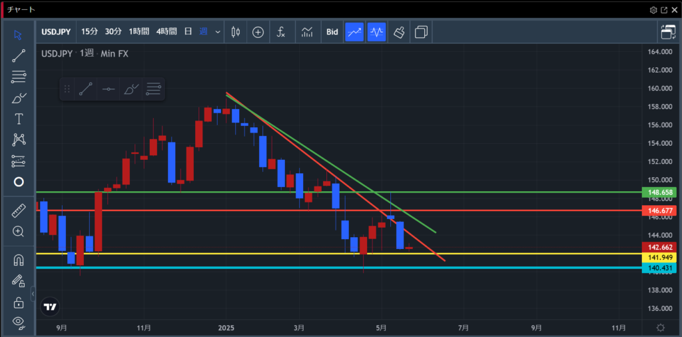Toggle the highlighted trend-line chart button
Screen dimensions: 682x337
[x=354, y=32]
